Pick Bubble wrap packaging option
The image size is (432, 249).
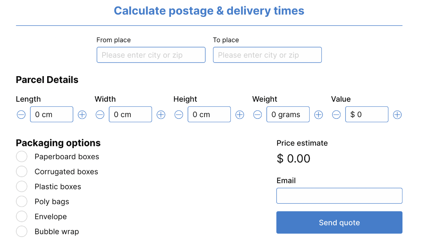[22, 232]
